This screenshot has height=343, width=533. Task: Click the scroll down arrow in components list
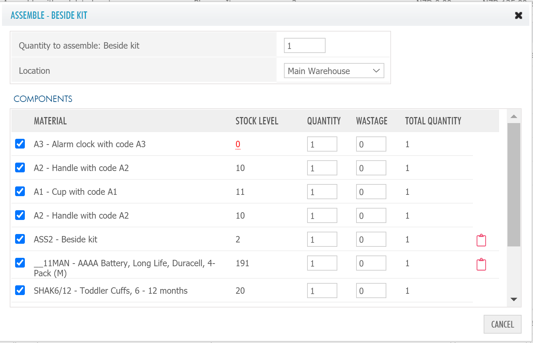click(x=514, y=299)
